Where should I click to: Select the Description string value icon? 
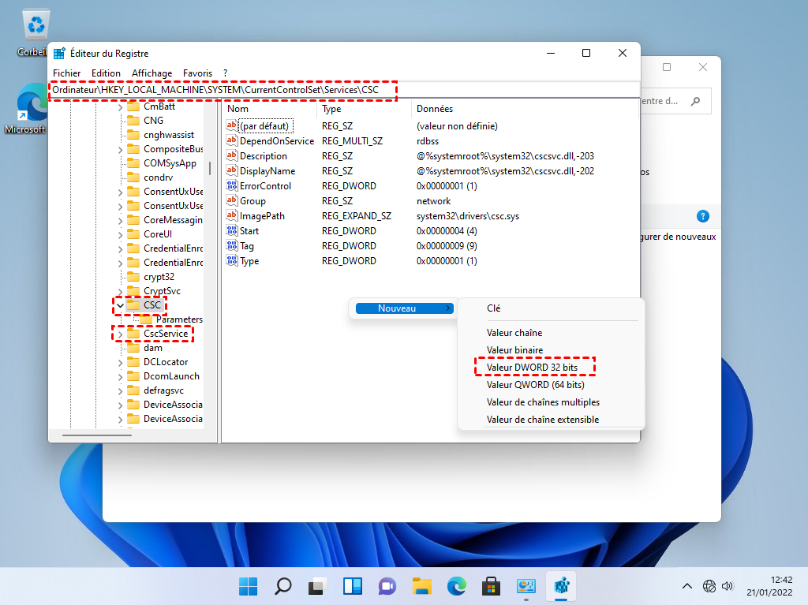[x=232, y=155]
